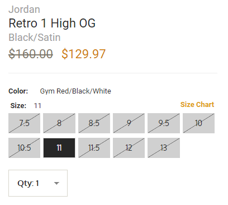Click the Retro 1 High OG title
This screenshot has height=205, width=228.
(52, 24)
